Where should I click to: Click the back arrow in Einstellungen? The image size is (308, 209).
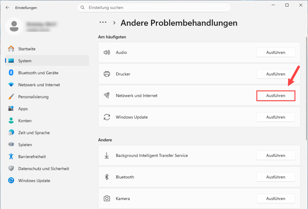pos(8,7)
